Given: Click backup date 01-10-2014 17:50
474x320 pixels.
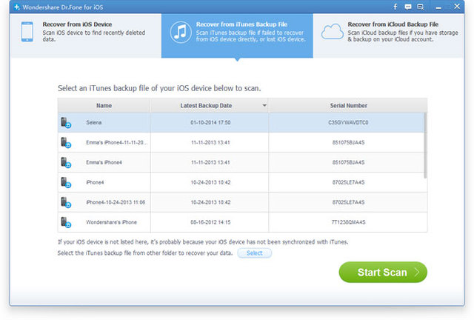Looking at the screenshot, I should (210, 122).
